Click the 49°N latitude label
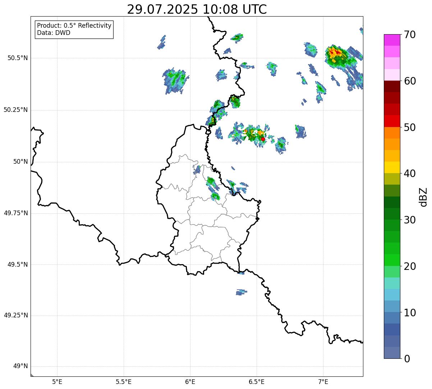 (x=20, y=366)
